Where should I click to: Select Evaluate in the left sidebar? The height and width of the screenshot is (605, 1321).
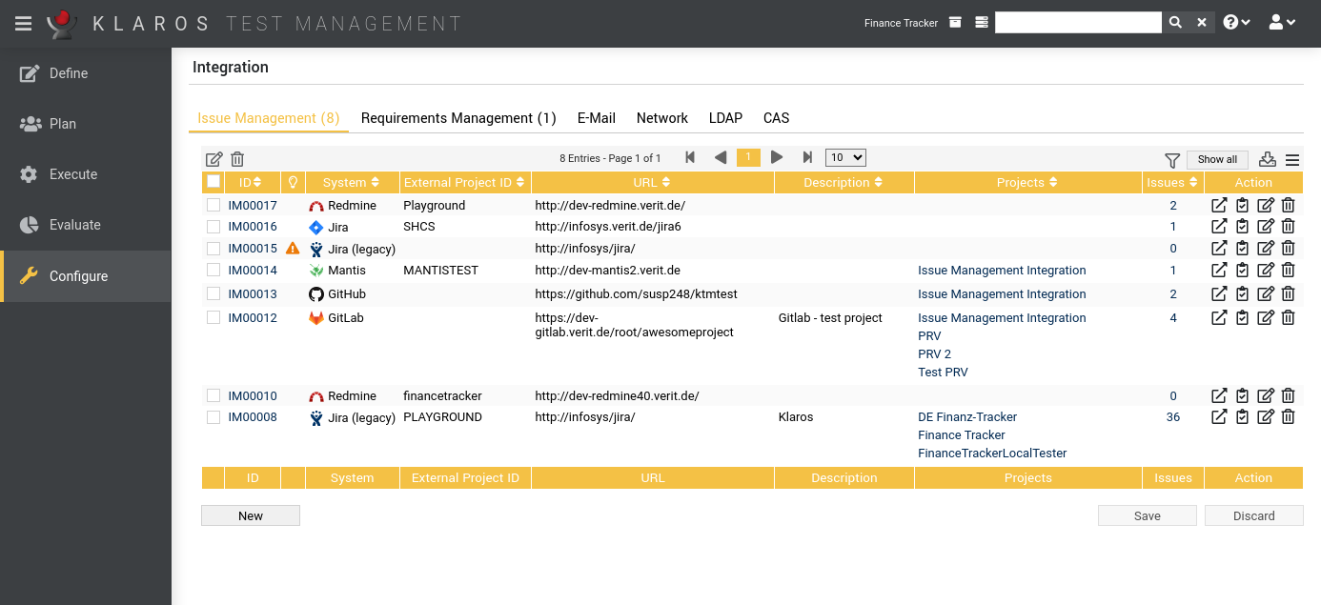(x=74, y=224)
